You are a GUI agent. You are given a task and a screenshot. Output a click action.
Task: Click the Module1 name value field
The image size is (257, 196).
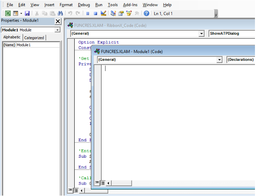point(38,45)
